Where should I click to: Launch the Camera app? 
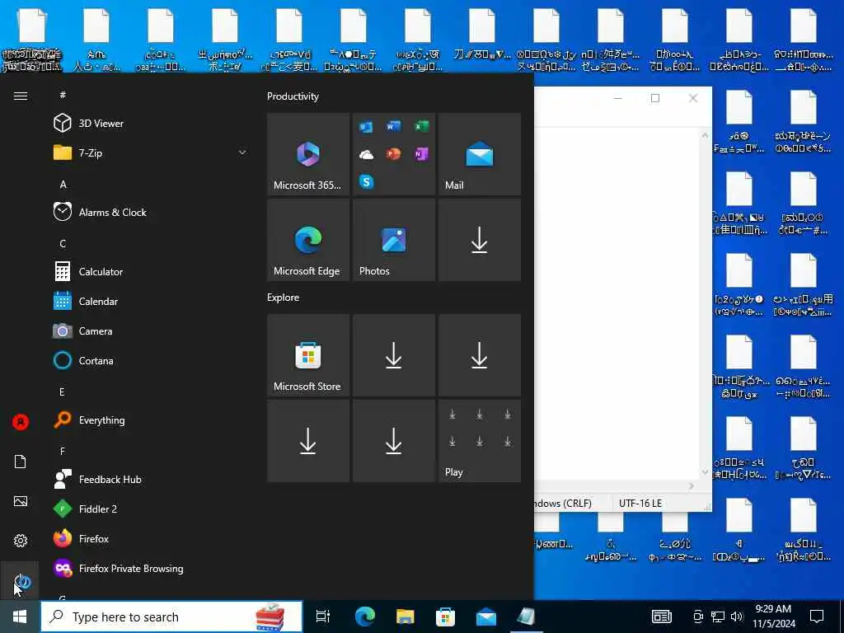(x=151, y=331)
